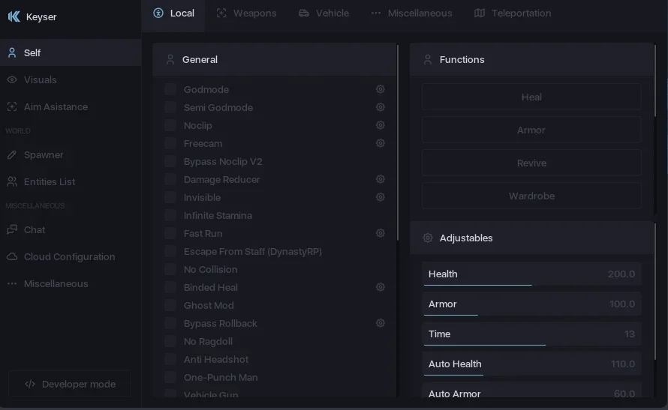This screenshot has width=668, height=410.
Task: Enable Developer mode button
Action: (70, 384)
